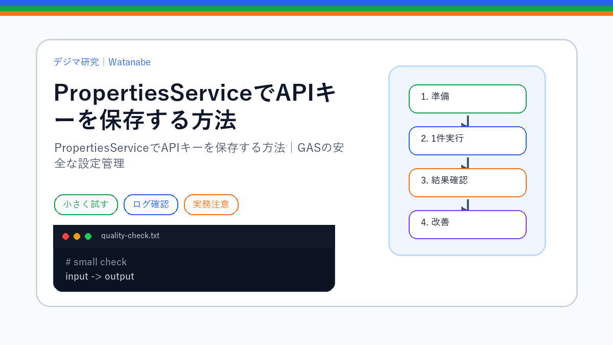Click the 'quality-check.txt' file name
The height and width of the screenshot is (345, 613).
click(x=130, y=236)
